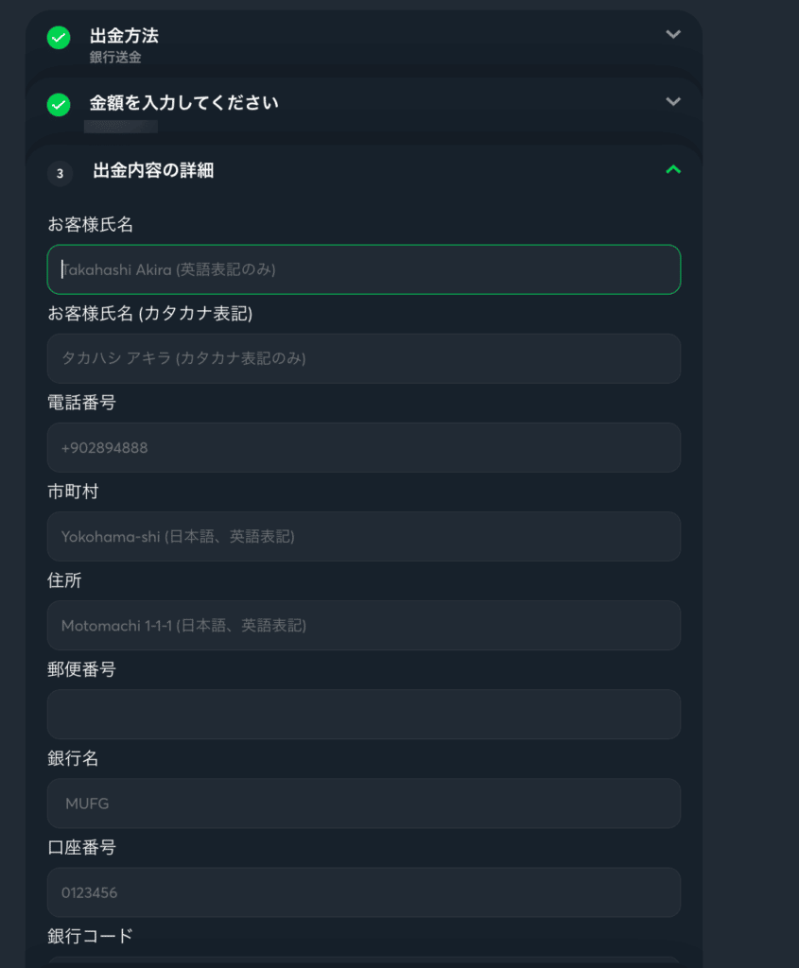Click the 銀行送金 subtitle text
The image size is (799, 968).
[115, 58]
